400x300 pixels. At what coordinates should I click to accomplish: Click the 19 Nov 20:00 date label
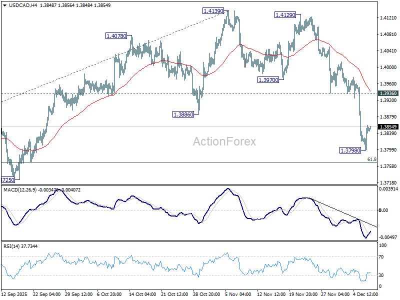click(303, 294)
